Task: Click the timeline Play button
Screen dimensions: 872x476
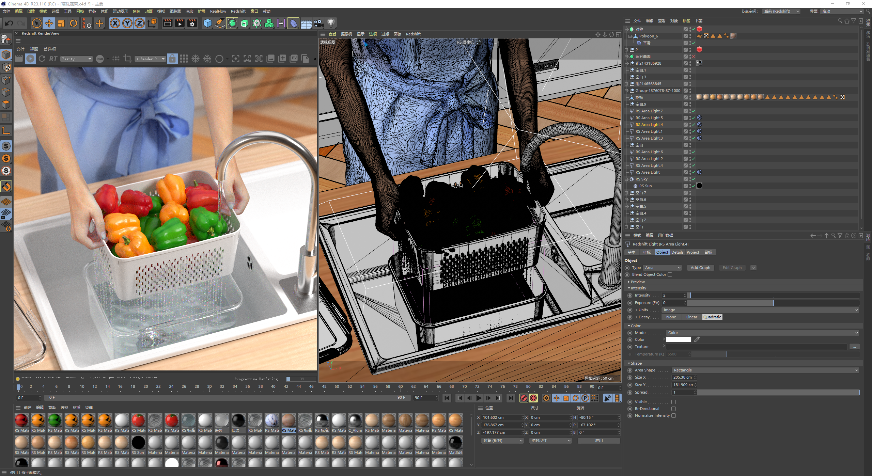Action: point(479,398)
